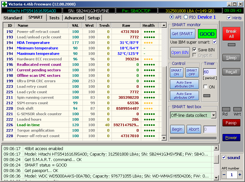Image resolution: width=245 pixels, height=182 pixels.
Task: Click the SMART table scroll down arrow
Action: (x=164, y=138)
